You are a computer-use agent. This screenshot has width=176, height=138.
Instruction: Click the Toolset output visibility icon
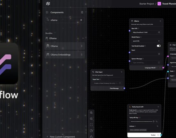click(x=158, y=135)
